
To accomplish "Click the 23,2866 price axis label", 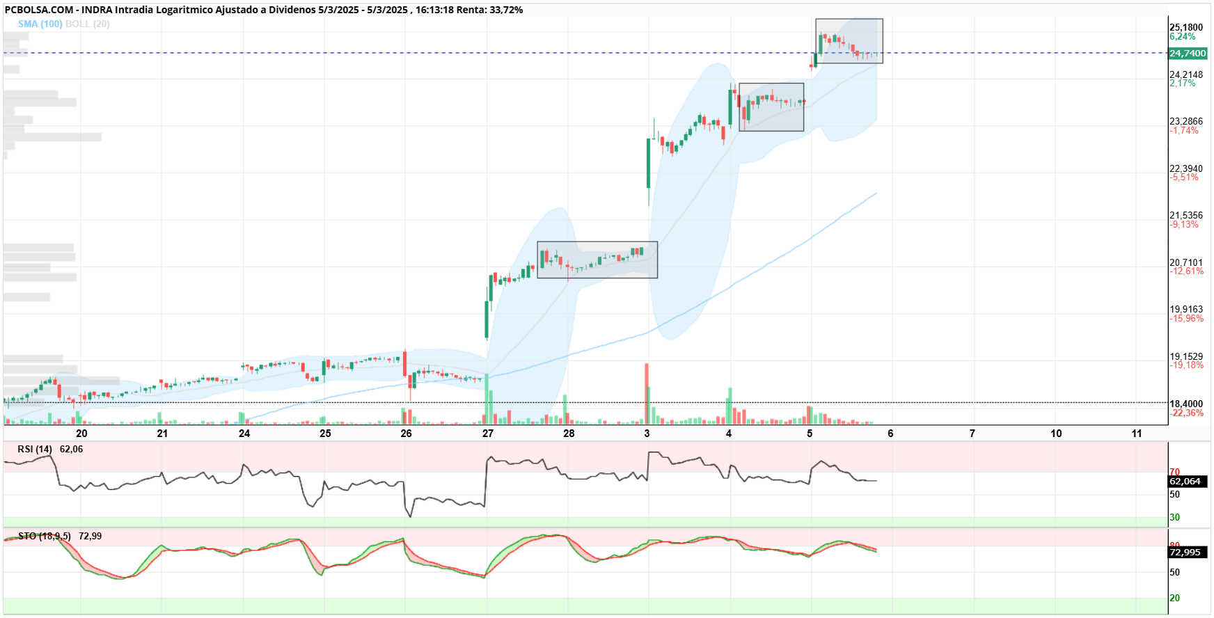I will [x=1186, y=121].
